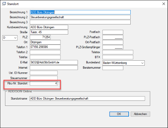Focus the empty Internet field
The width and height of the screenshot is (168, 128).
(54, 68)
